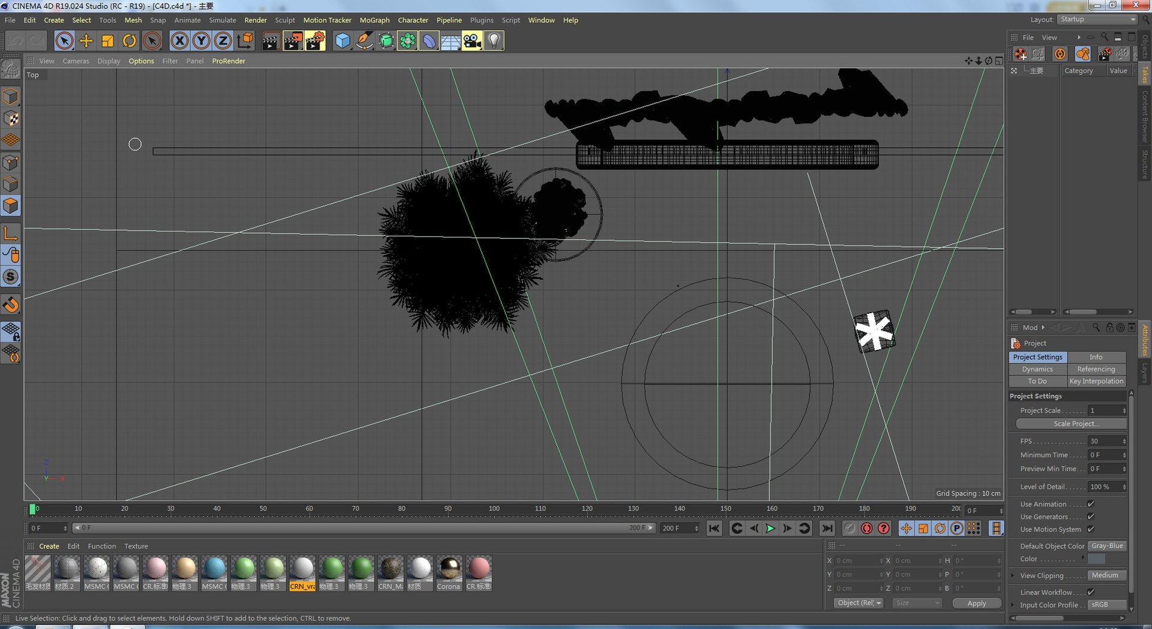Toggle Use Generators checkbox
1152x629 pixels.
pos(1091,517)
